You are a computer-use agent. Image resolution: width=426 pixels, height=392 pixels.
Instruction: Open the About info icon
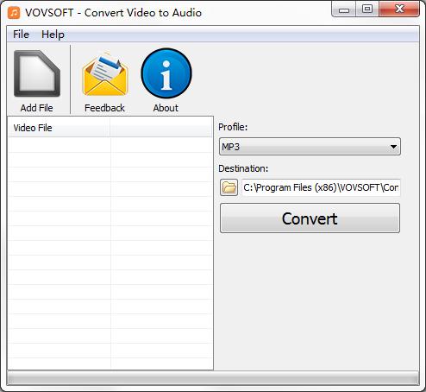166,73
